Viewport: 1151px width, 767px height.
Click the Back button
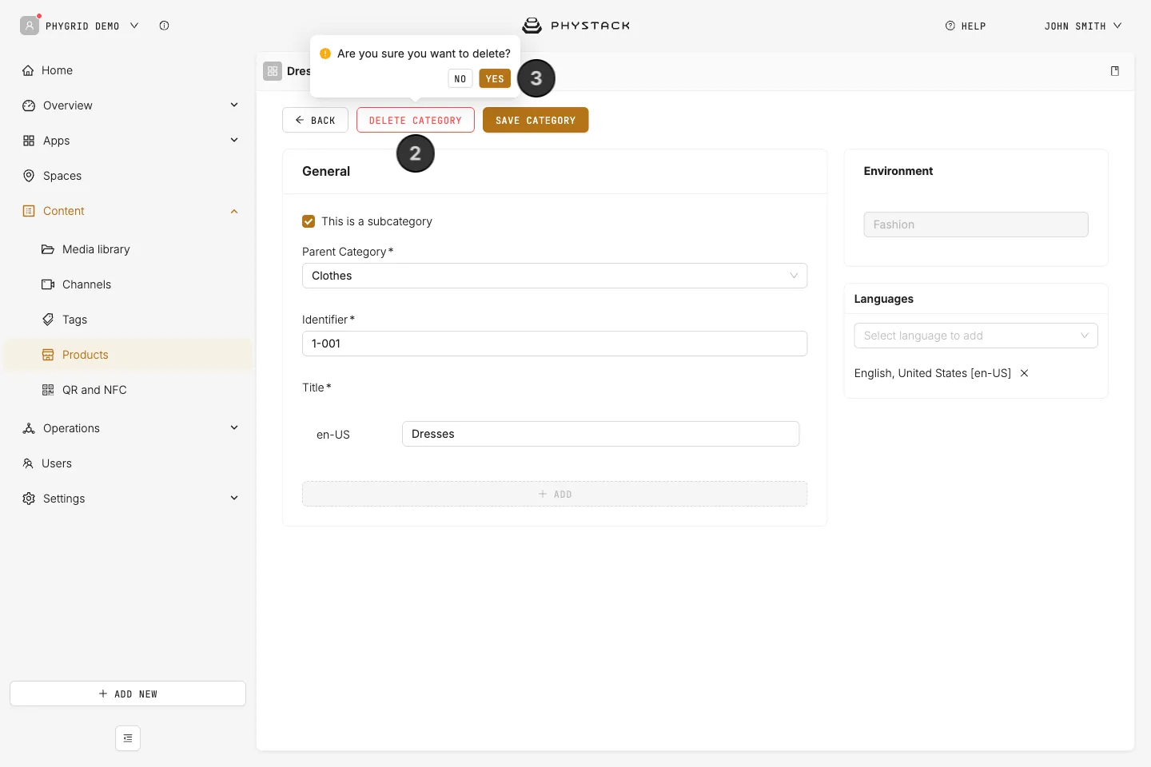pos(315,120)
